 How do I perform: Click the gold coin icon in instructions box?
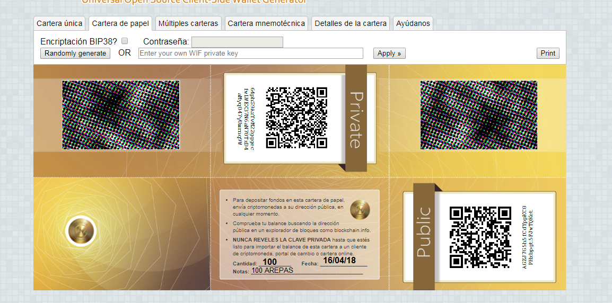(360, 209)
